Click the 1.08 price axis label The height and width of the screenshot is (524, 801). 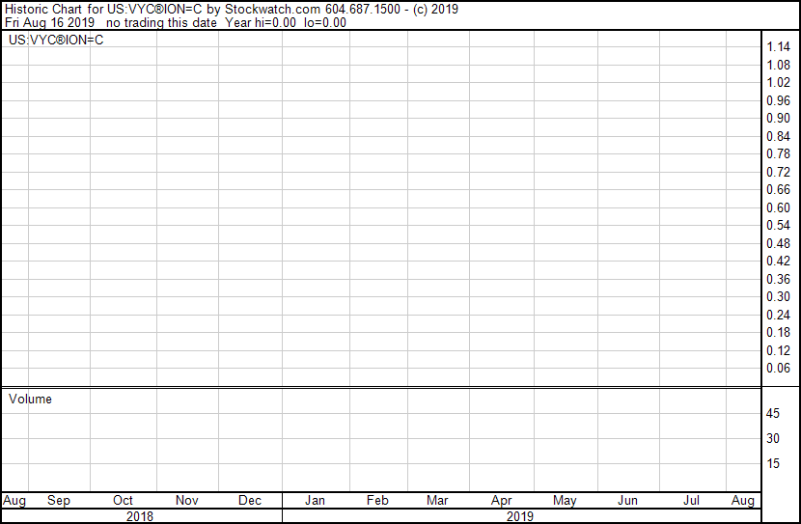point(778,65)
